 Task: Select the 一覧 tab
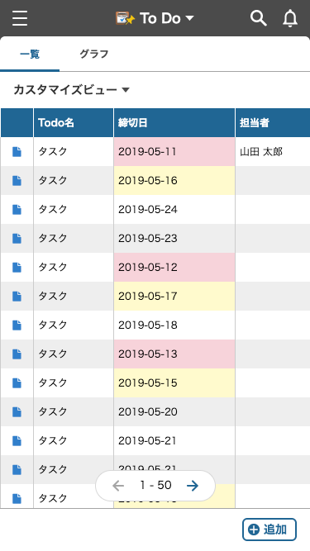click(30, 55)
